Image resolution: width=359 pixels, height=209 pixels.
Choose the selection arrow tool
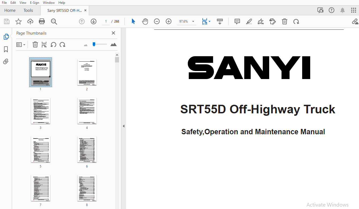click(x=133, y=21)
